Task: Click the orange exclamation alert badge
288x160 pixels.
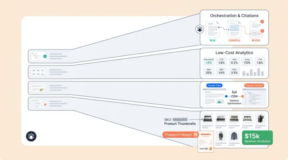Action: click(262, 31)
